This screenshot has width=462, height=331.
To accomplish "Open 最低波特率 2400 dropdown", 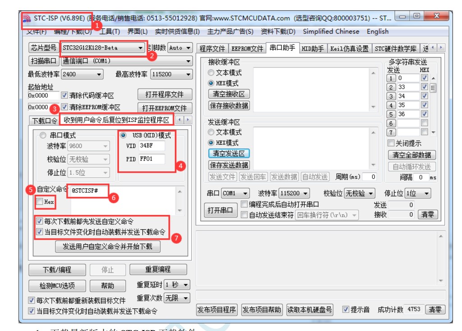I will click(x=82, y=74).
